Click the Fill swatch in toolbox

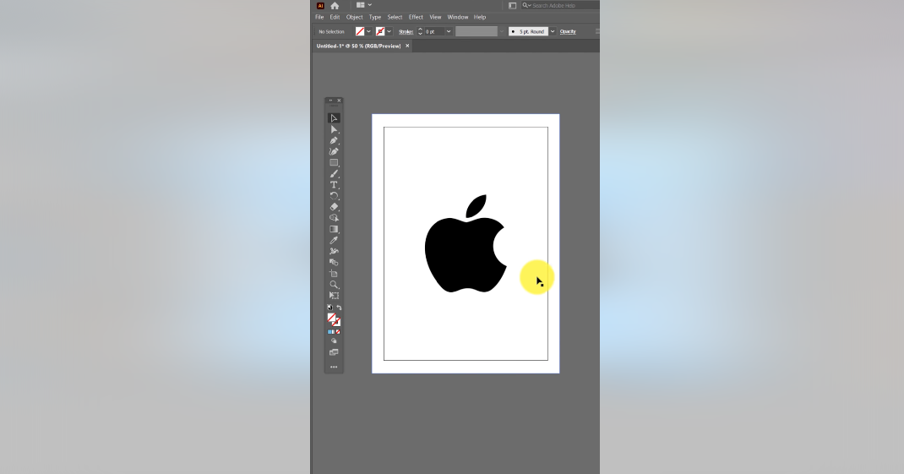tap(331, 318)
